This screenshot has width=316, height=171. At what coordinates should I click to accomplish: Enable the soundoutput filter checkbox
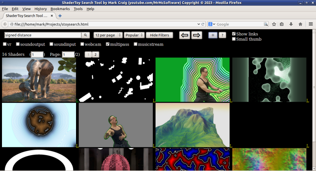[18, 44]
